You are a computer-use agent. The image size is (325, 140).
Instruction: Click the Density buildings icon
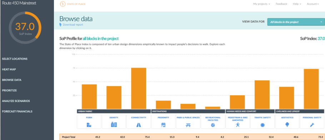tap(114, 124)
